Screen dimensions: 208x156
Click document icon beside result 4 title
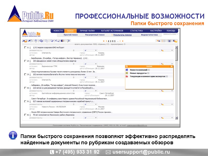coord(30,88)
